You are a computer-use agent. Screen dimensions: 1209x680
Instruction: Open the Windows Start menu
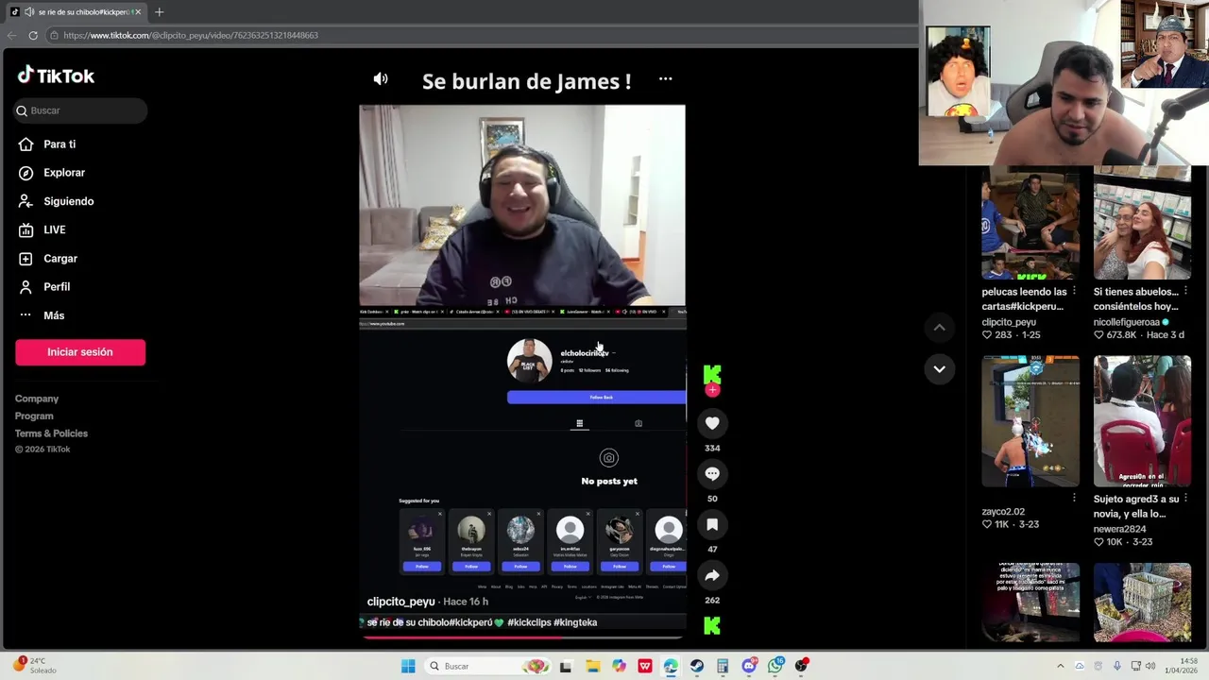[x=408, y=666]
